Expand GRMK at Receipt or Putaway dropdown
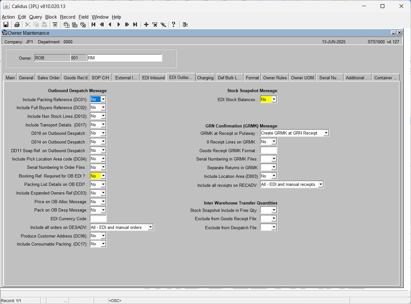The height and width of the screenshot is (304, 411). click(326, 133)
